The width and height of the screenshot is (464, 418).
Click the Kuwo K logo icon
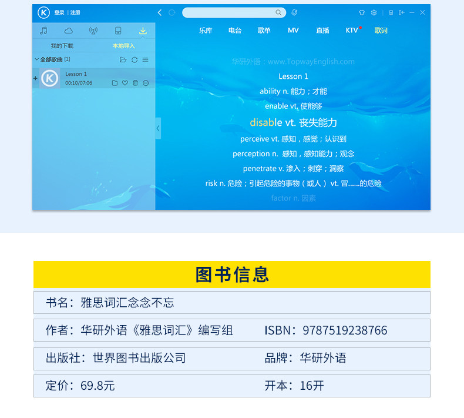44,12
